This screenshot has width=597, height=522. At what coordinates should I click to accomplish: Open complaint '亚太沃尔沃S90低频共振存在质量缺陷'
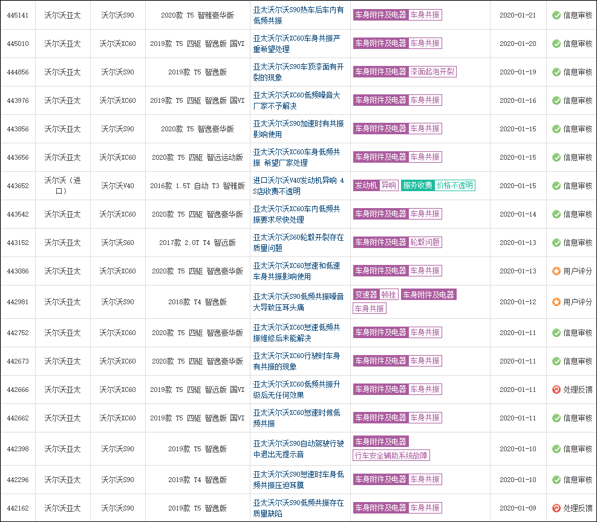[x=299, y=508]
